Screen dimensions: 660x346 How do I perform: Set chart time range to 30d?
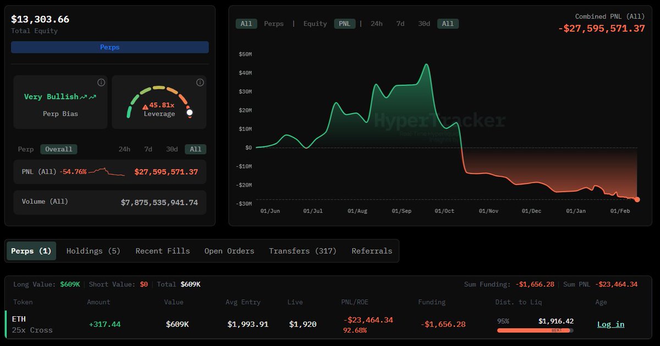pyautogui.click(x=424, y=24)
